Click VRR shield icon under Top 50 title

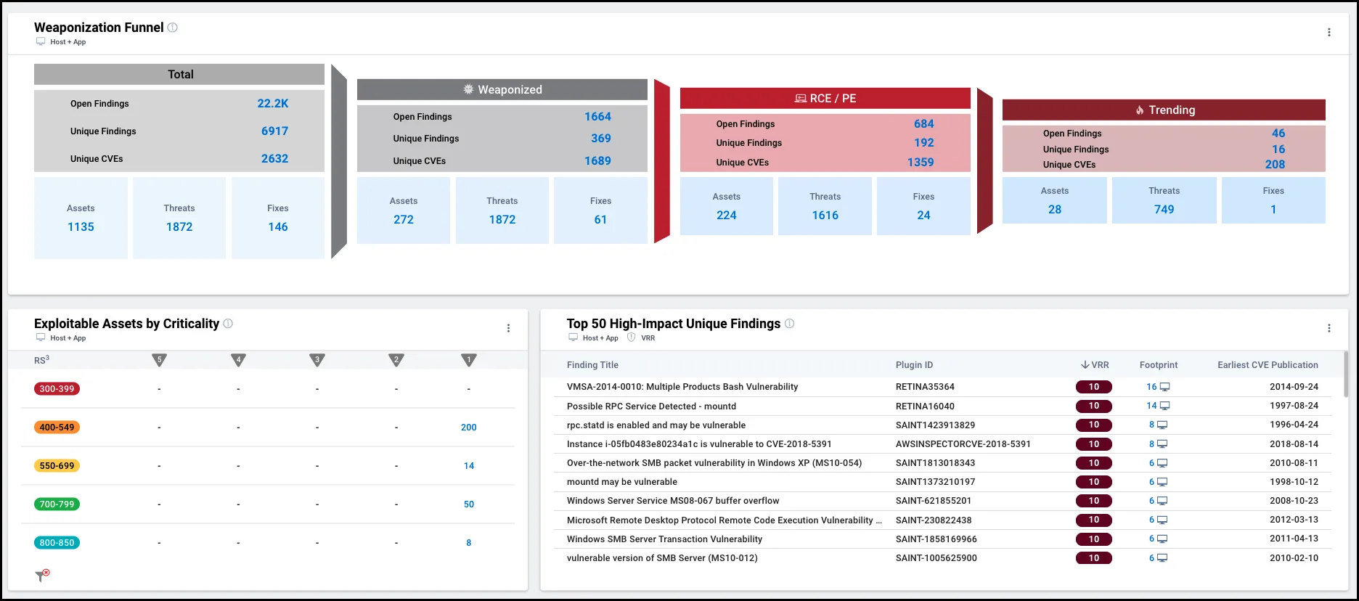coord(632,338)
